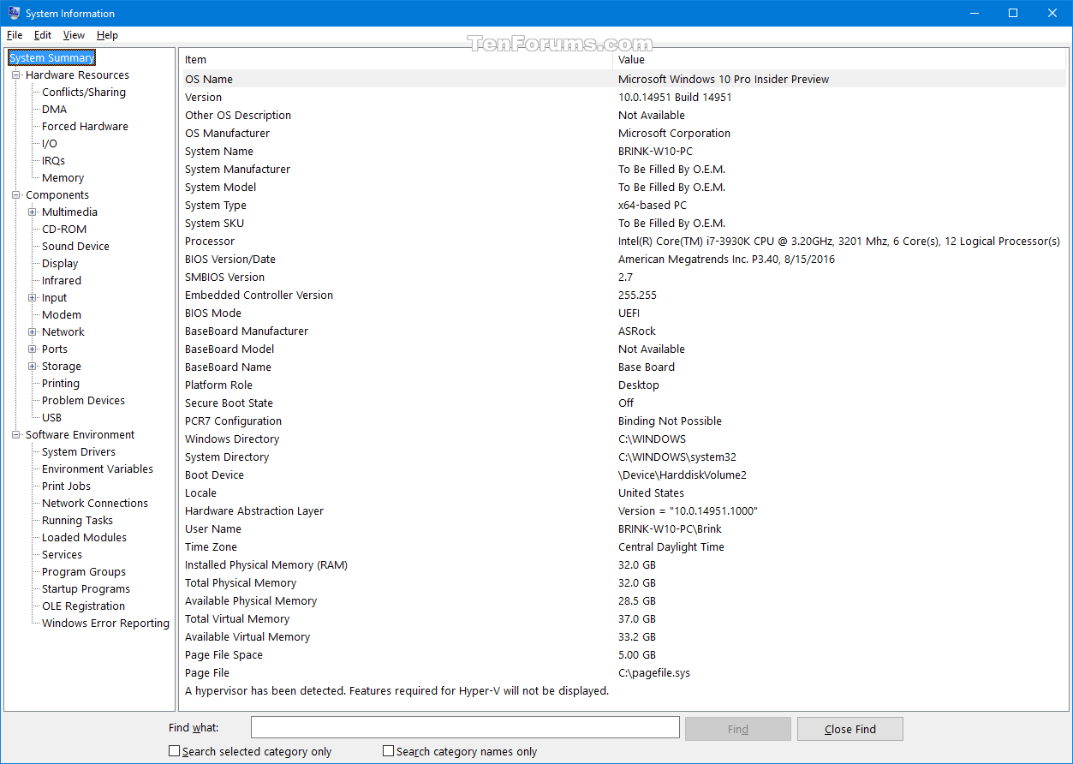Open the Edit menu

[43, 35]
